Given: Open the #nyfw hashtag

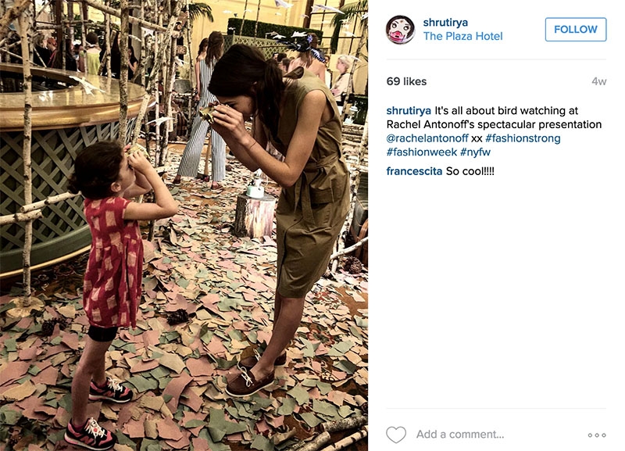Looking at the screenshot, I should (475, 152).
